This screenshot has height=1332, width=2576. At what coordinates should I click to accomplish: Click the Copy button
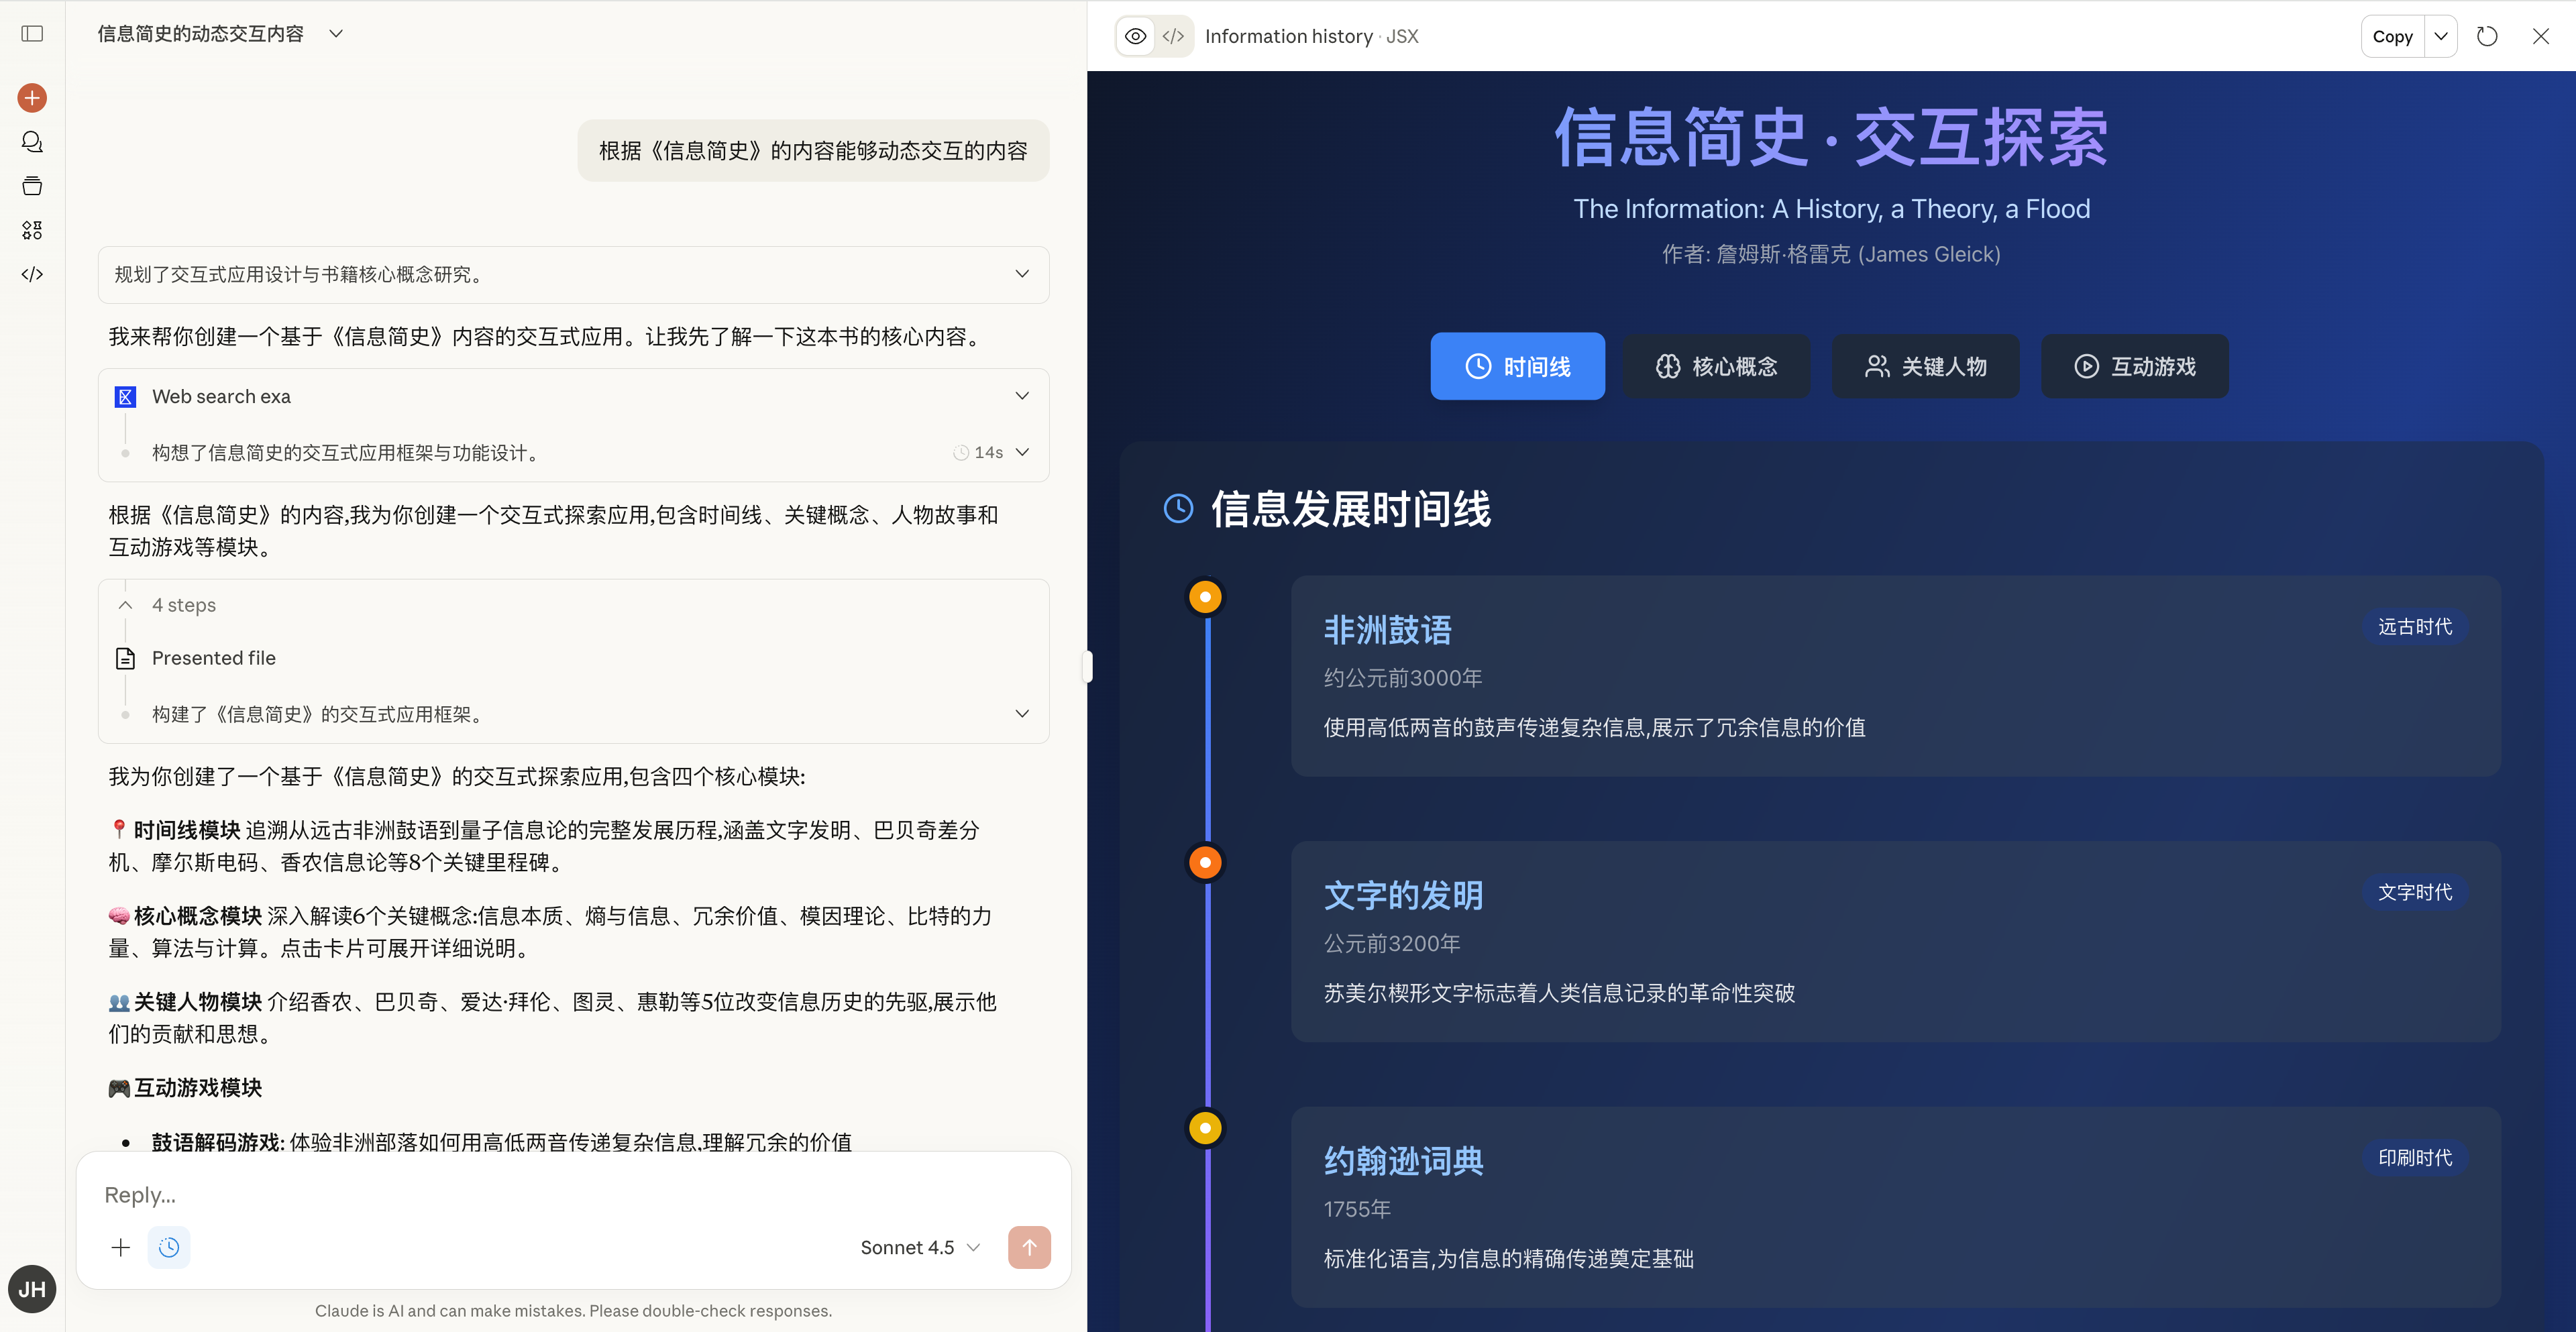click(2392, 37)
